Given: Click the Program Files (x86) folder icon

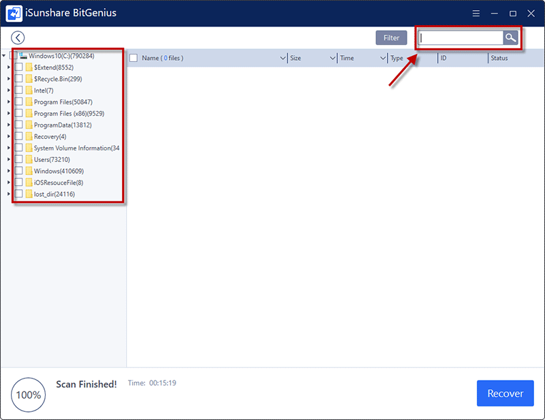Looking at the screenshot, I should (29, 113).
